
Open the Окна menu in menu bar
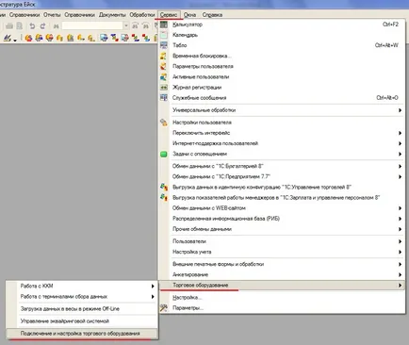click(x=189, y=15)
